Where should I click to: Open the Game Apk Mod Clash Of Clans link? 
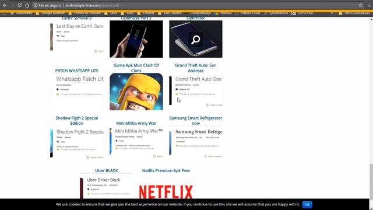136,68
